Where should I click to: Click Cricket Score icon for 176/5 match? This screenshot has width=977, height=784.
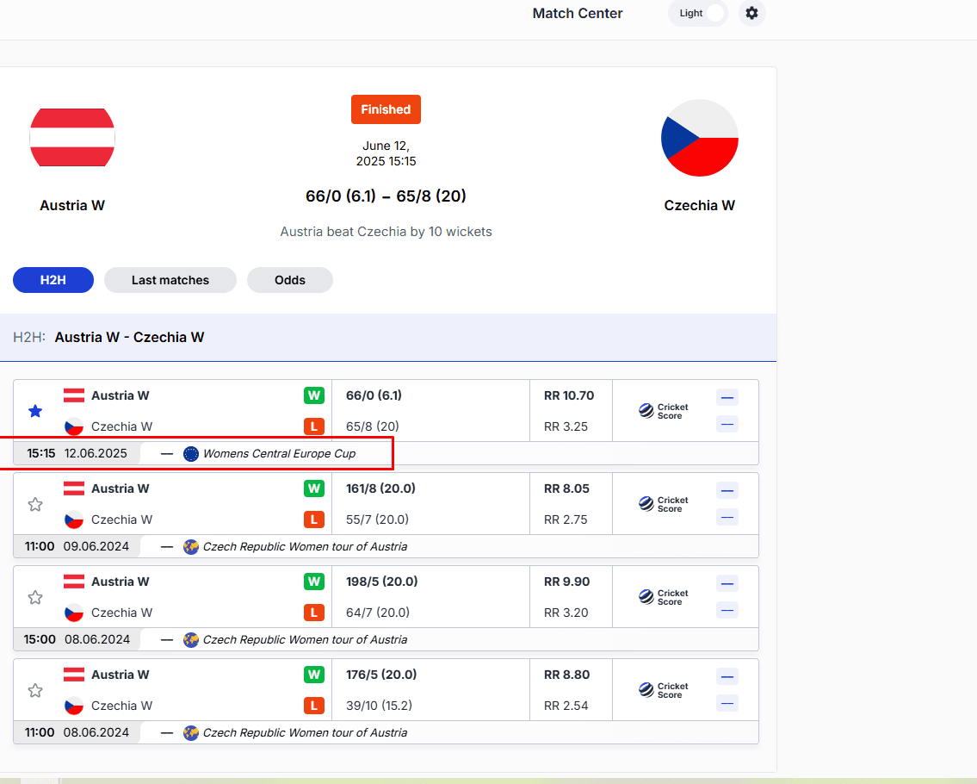coord(664,691)
